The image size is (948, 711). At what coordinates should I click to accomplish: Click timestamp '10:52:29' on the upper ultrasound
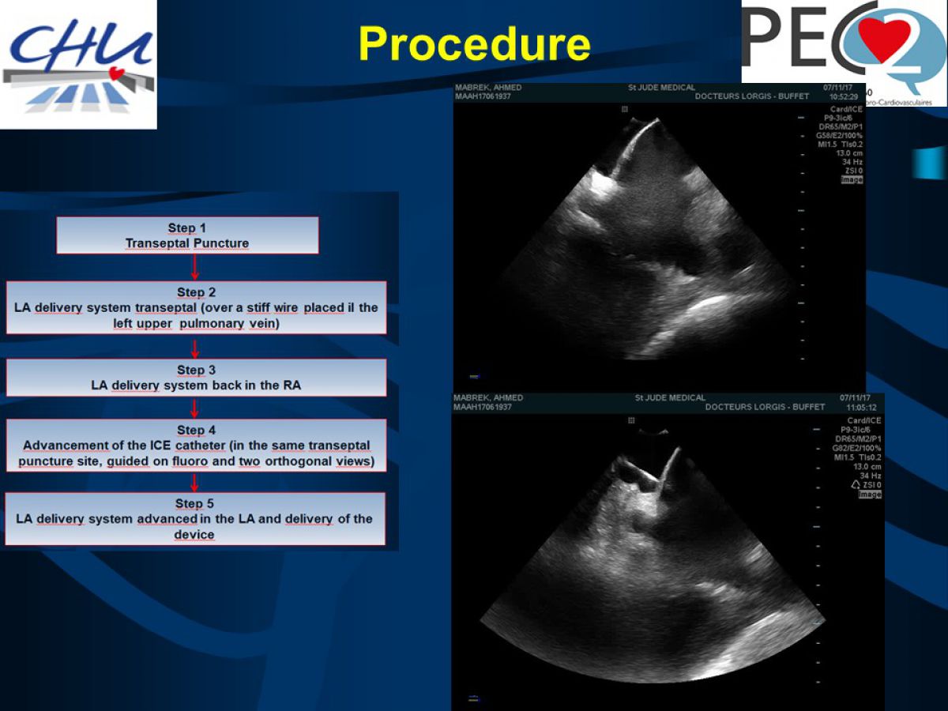(x=844, y=96)
